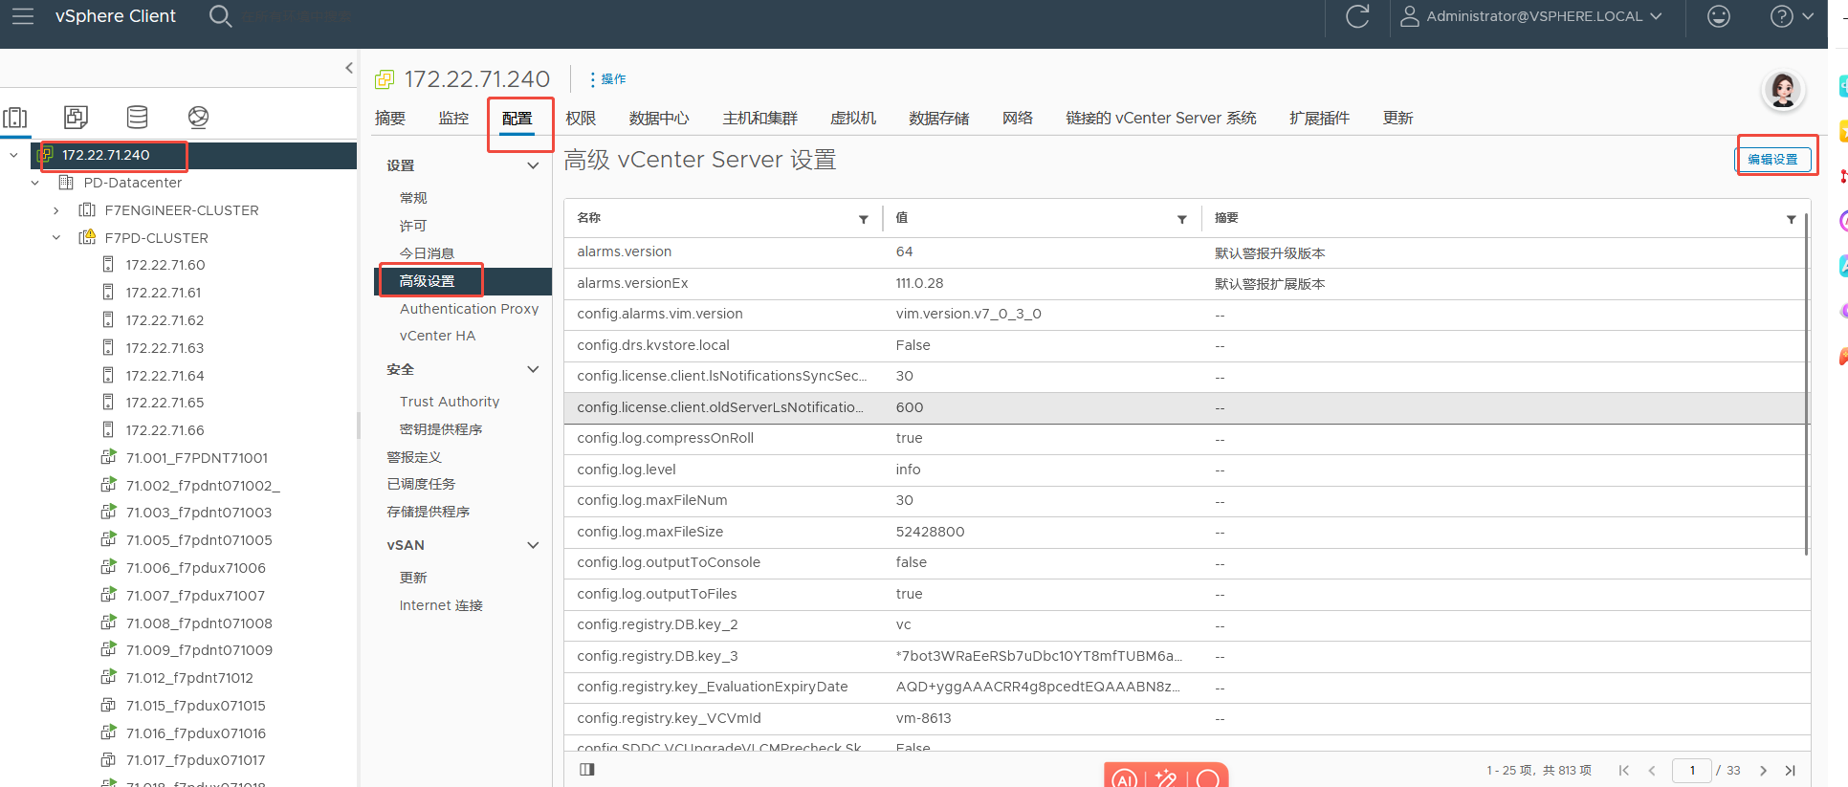Switch to the 配置 tab
This screenshot has width=1848, height=787.
(x=517, y=119)
